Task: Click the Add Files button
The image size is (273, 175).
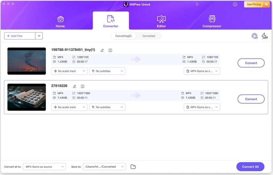Action: pos(20,36)
